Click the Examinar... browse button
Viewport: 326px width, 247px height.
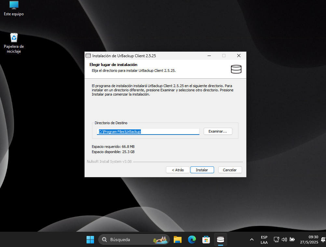(x=218, y=131)
